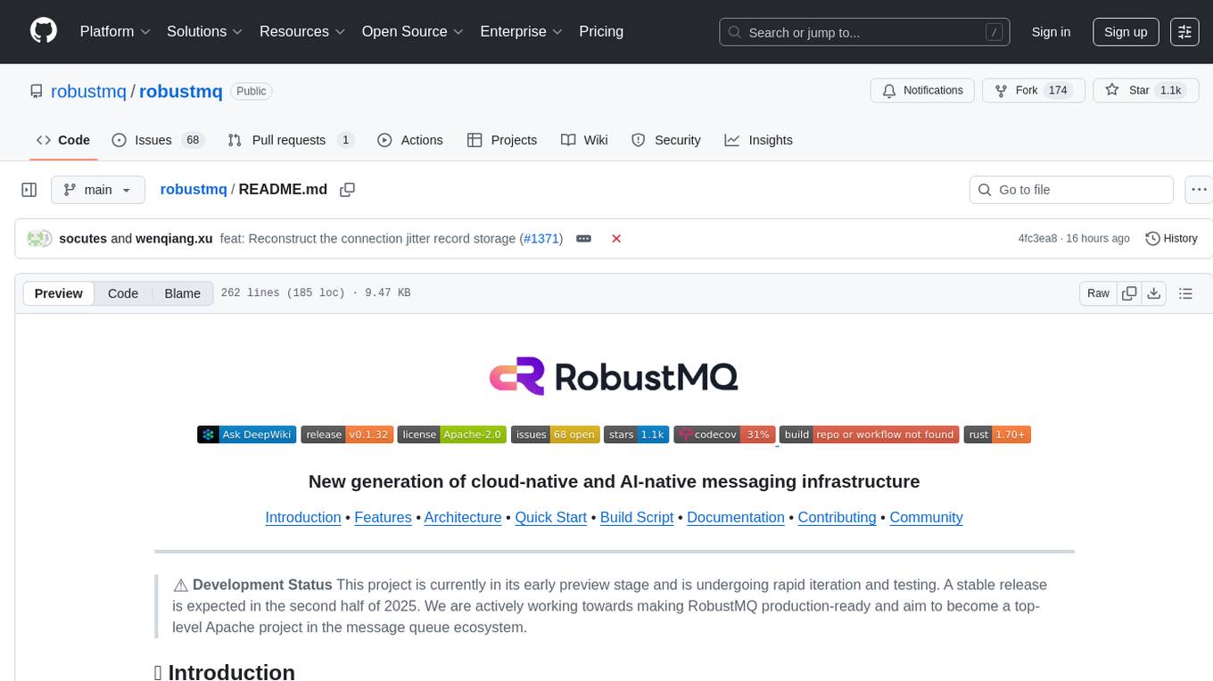Open socutes author profile
This screenshot has height=681, width=1213.
pos(83,239)
